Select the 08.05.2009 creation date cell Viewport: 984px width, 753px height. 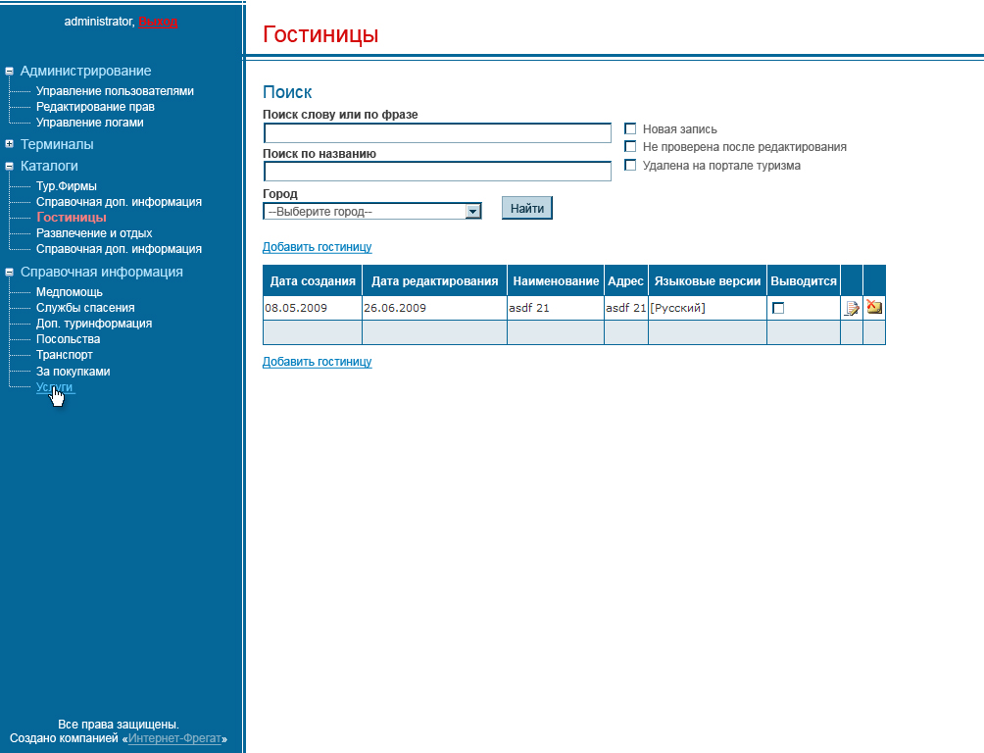click(x=313, y=309)
